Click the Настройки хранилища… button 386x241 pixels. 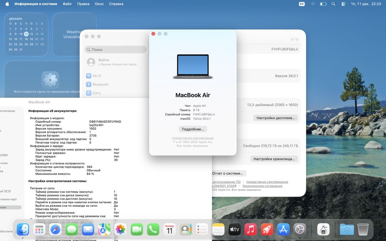[x=274, y=159]
